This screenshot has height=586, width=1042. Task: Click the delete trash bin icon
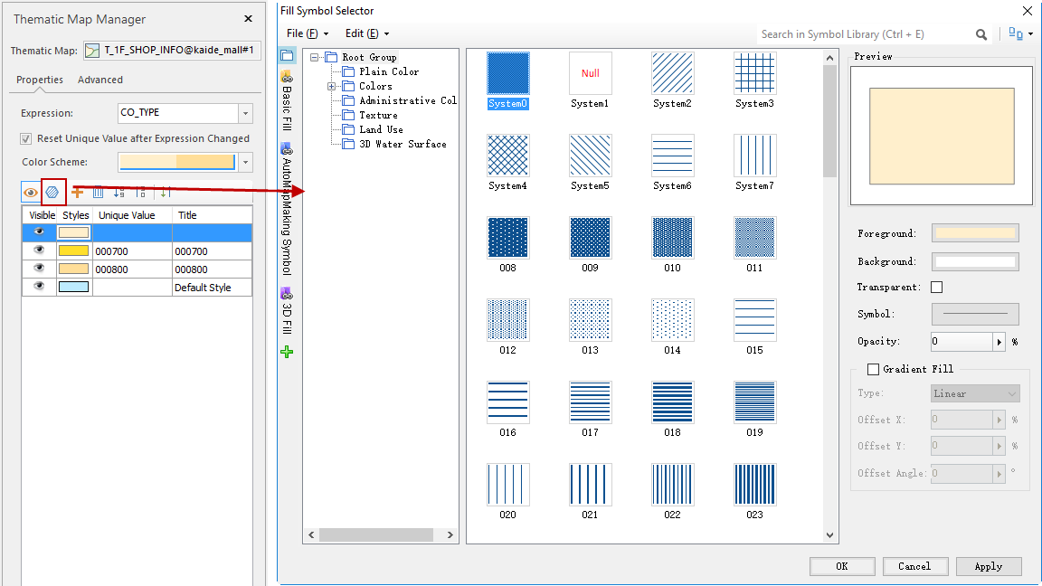coord(98,192)
